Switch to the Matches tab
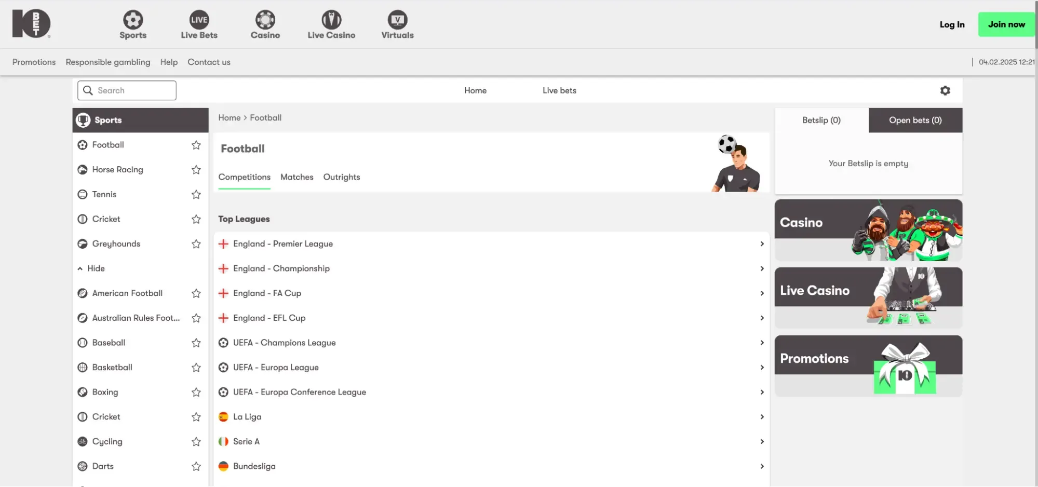Image resolution: width=1038 pixels, height=487 pixels. coord(297,177)
